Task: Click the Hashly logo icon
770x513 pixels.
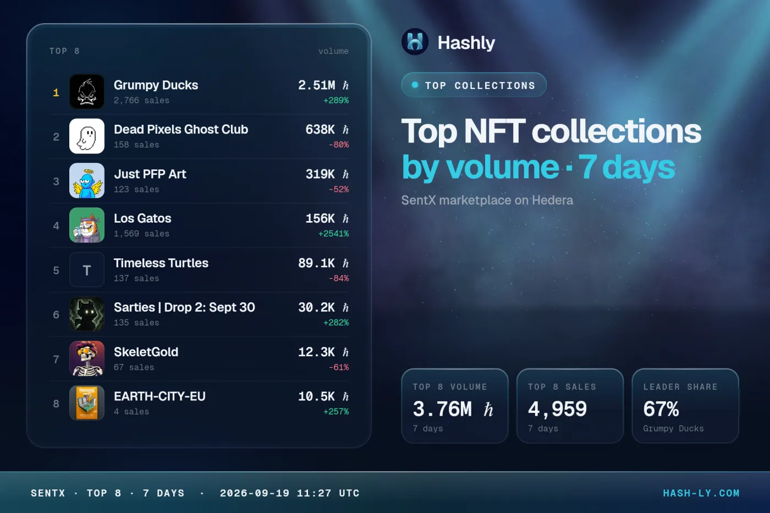Action: point(415,42)
